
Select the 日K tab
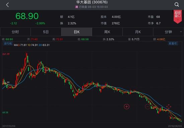click(77, 32)
